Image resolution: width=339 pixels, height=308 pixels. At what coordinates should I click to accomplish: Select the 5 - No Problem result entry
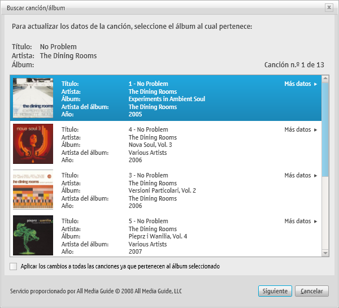coord(166,235)
